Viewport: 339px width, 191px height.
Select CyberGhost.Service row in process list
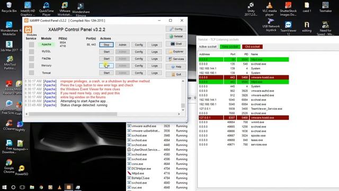[x=157, y=150]
